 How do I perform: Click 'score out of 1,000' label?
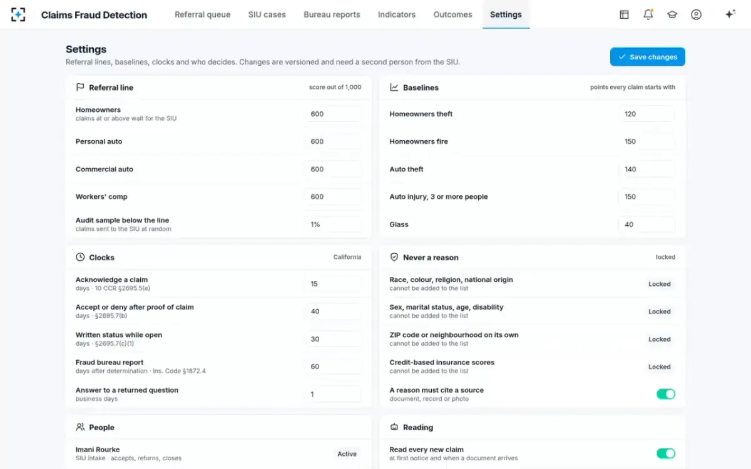tap(335, 88)
